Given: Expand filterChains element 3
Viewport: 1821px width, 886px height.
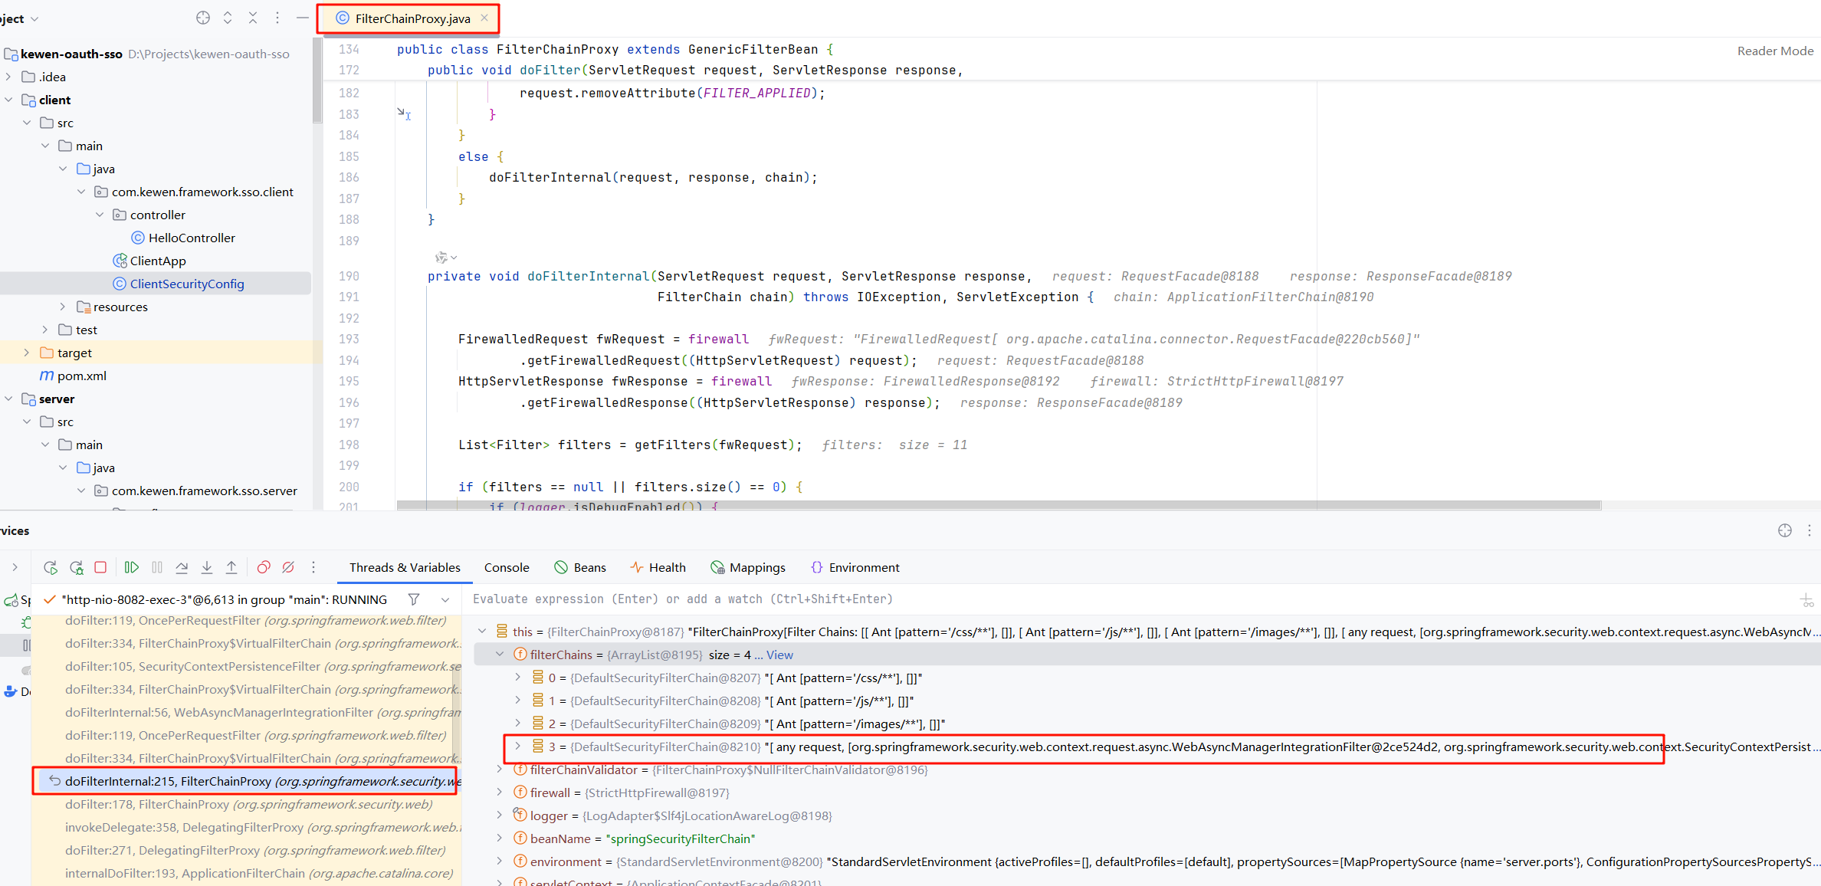Looking at the screenshot, I should (518, 747).
